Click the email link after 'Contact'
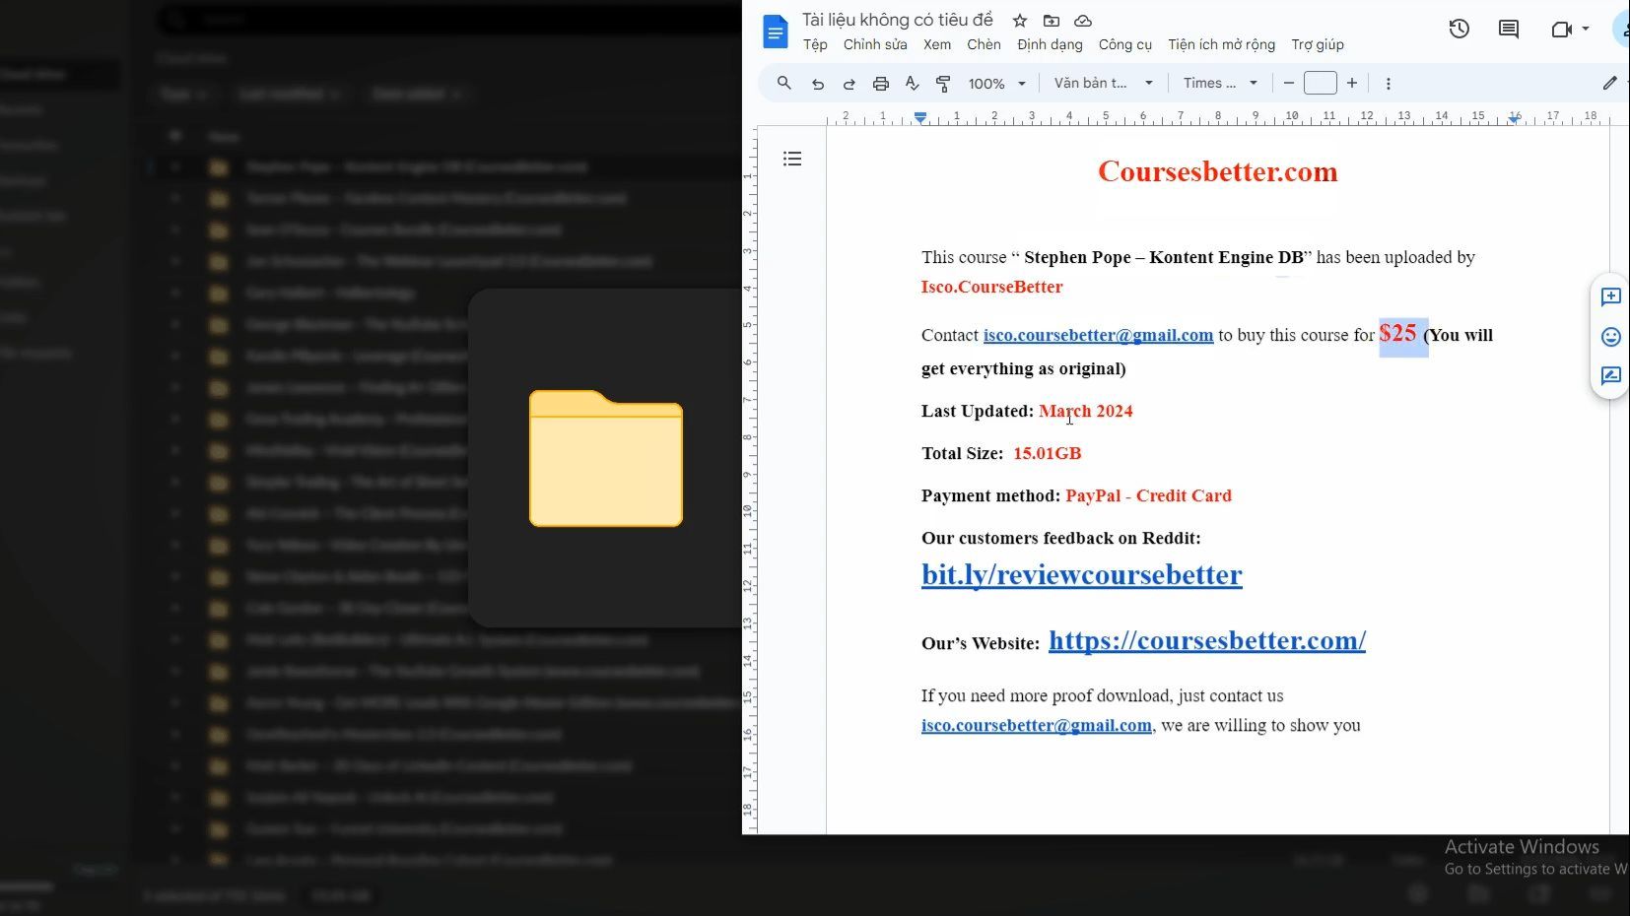 [1098, 335]
